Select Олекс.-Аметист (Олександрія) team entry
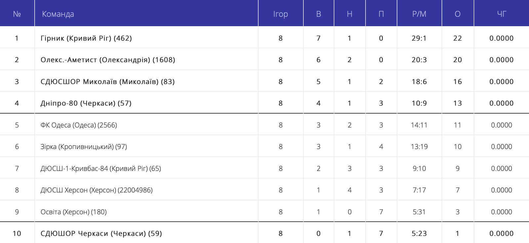Viewport: 529px width, 243px height. pos(108,60)
